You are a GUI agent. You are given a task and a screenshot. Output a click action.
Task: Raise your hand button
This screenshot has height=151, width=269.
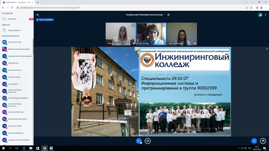pos(263,141)
